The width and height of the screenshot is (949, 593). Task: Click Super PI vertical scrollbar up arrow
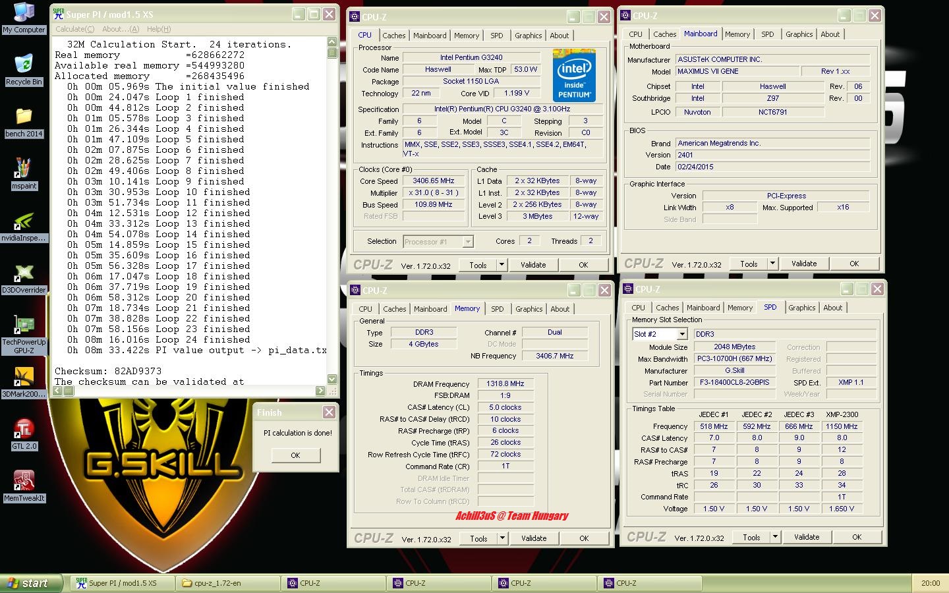(x=332, y=42)
